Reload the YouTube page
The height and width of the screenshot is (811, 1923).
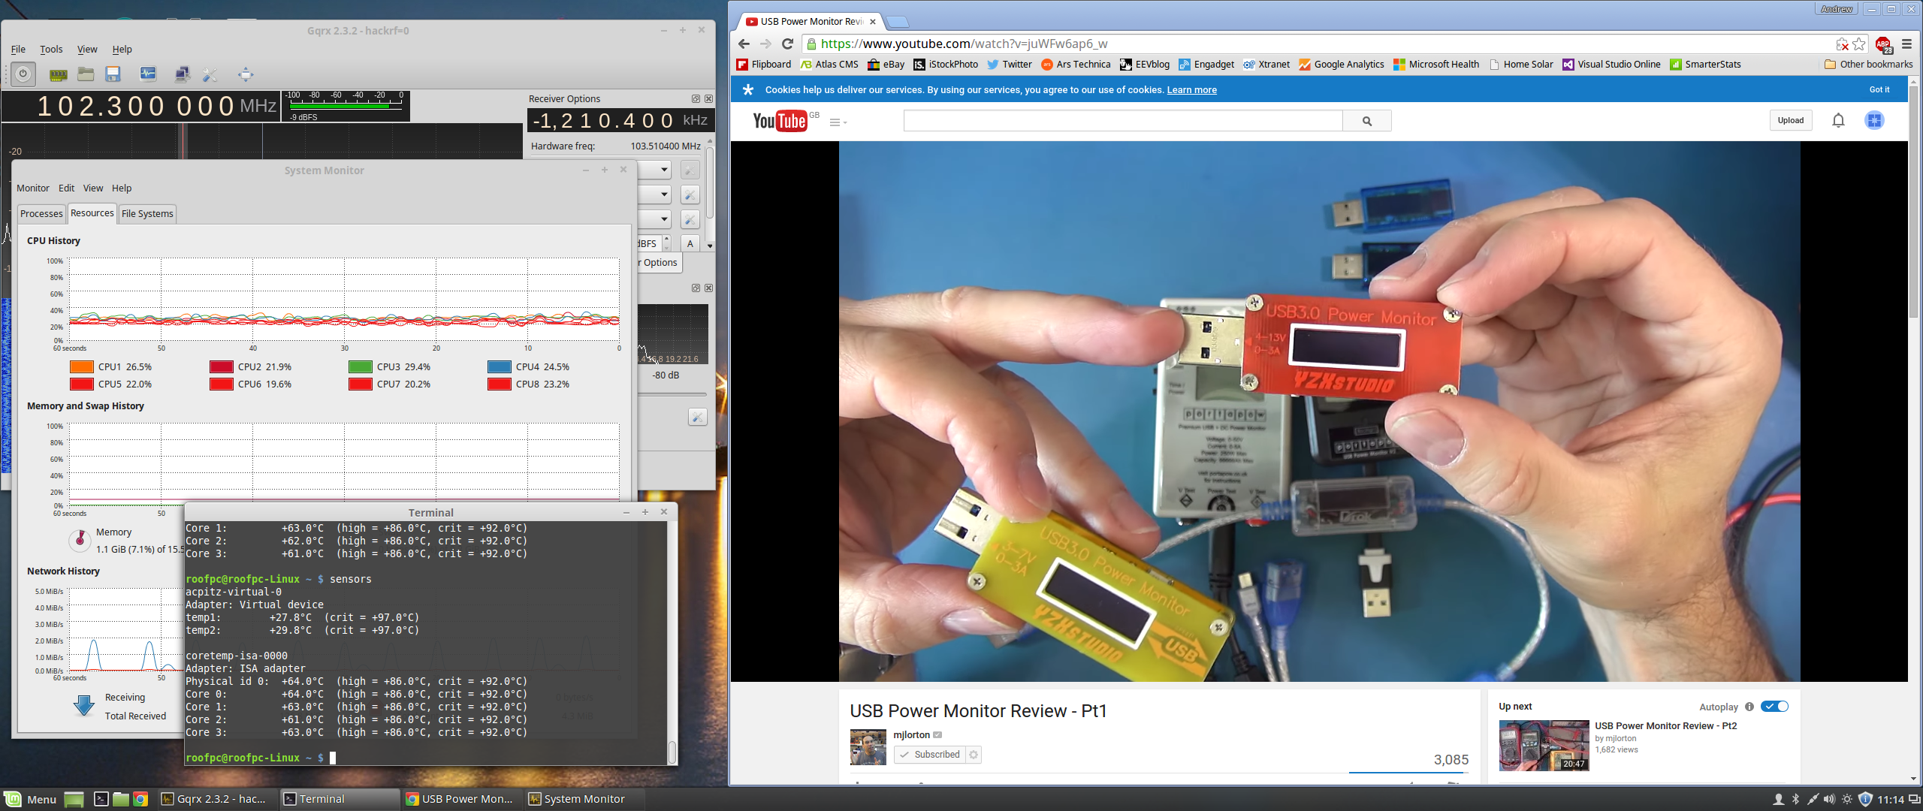coord(787,44)
